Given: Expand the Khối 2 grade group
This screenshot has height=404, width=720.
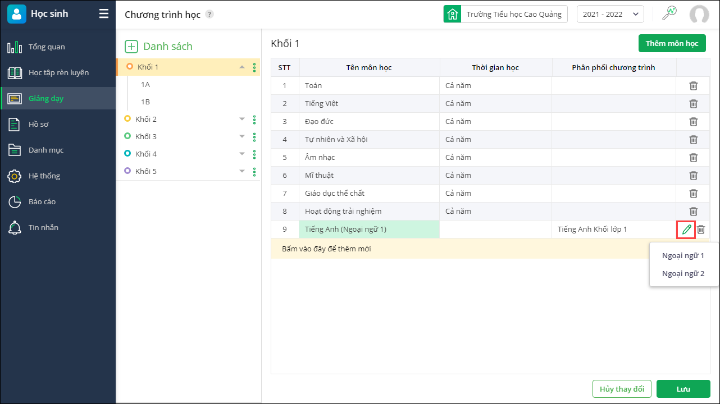Looking at the screenshot, I should tap(242, 119).
